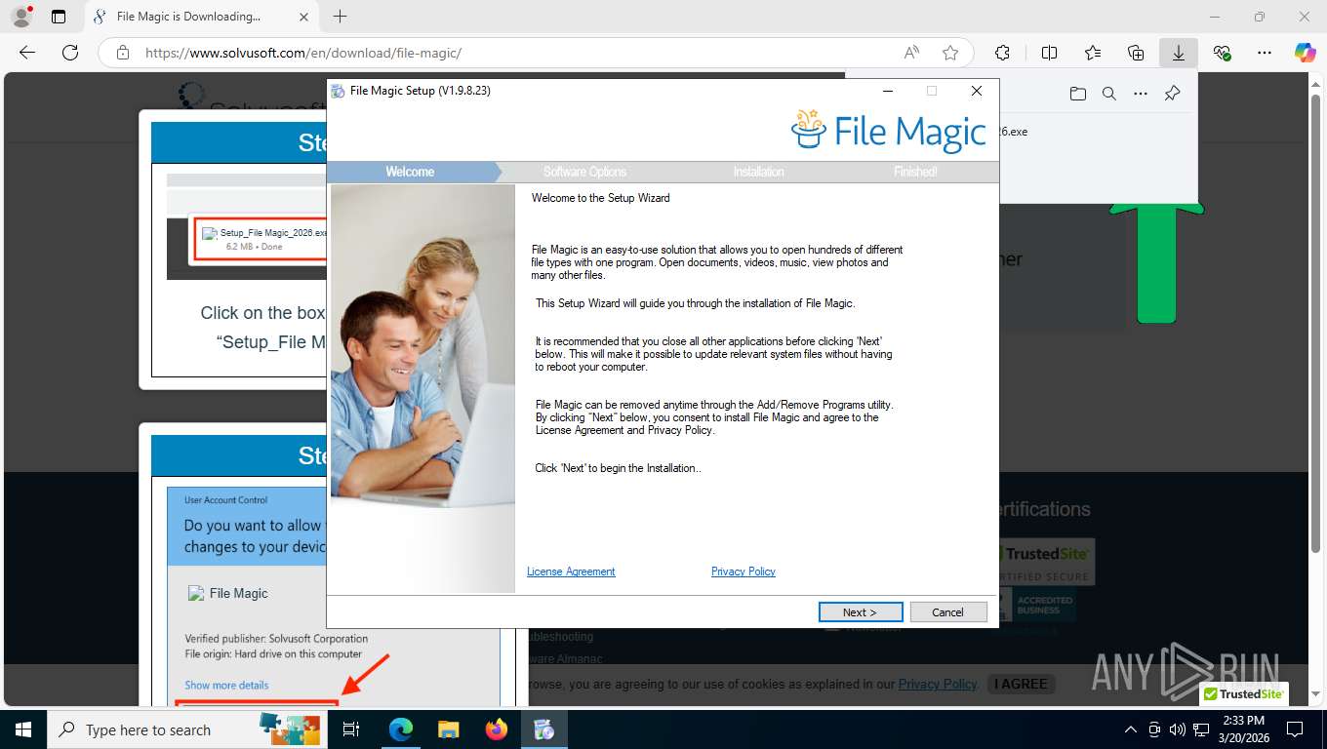Click the Installation step tab

[x=758, y=172]
